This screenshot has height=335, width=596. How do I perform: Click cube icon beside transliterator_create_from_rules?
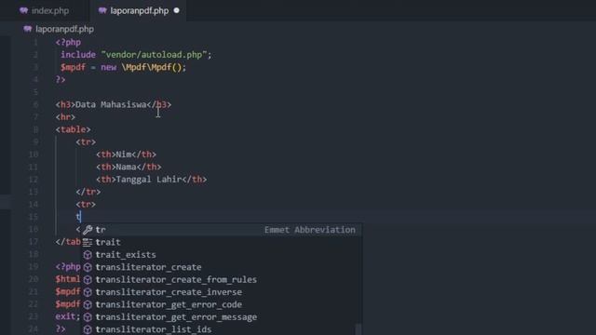click(88, 280)
